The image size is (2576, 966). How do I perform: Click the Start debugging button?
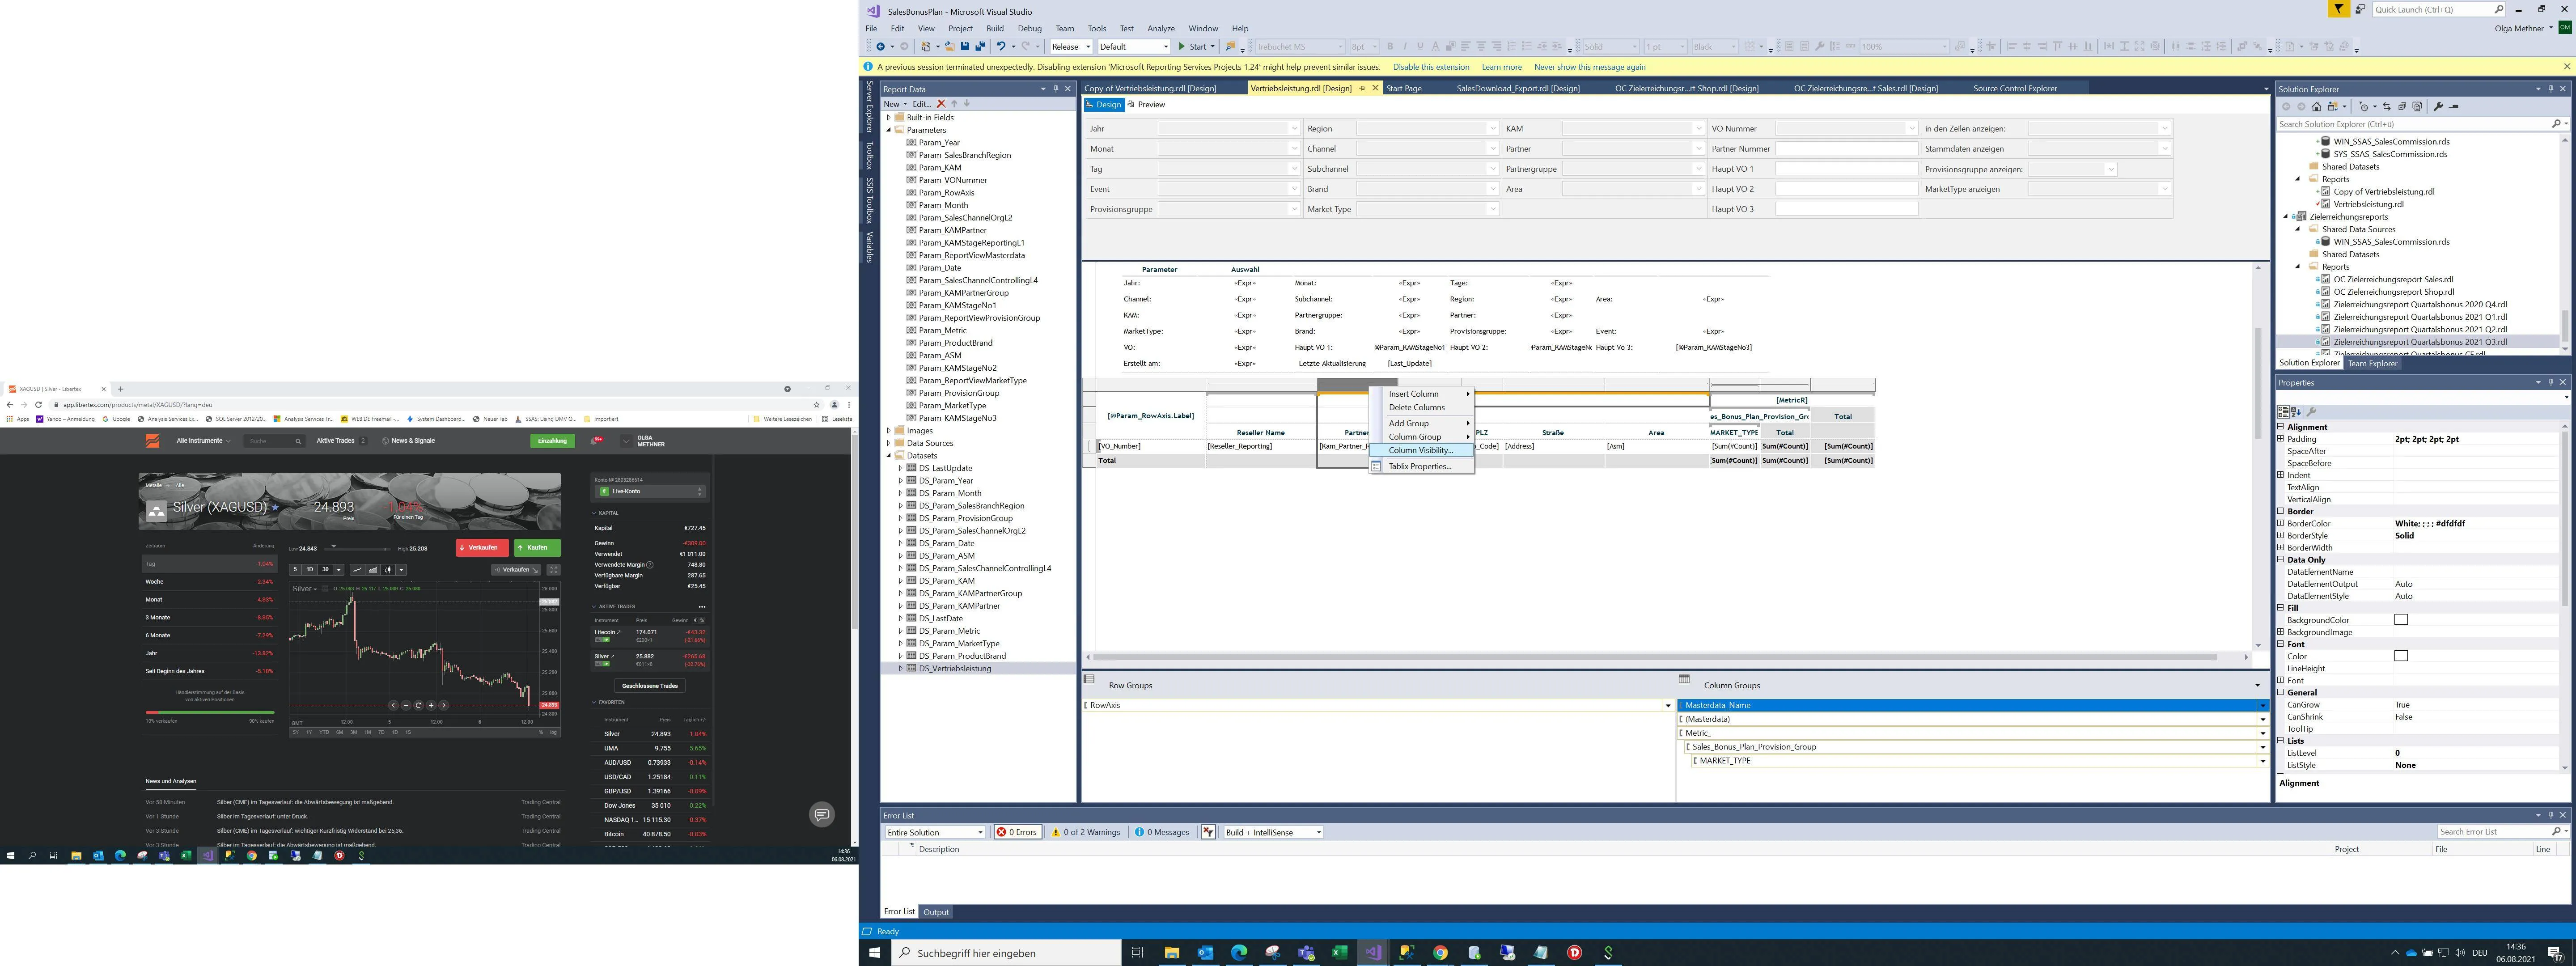point(1192,46)
